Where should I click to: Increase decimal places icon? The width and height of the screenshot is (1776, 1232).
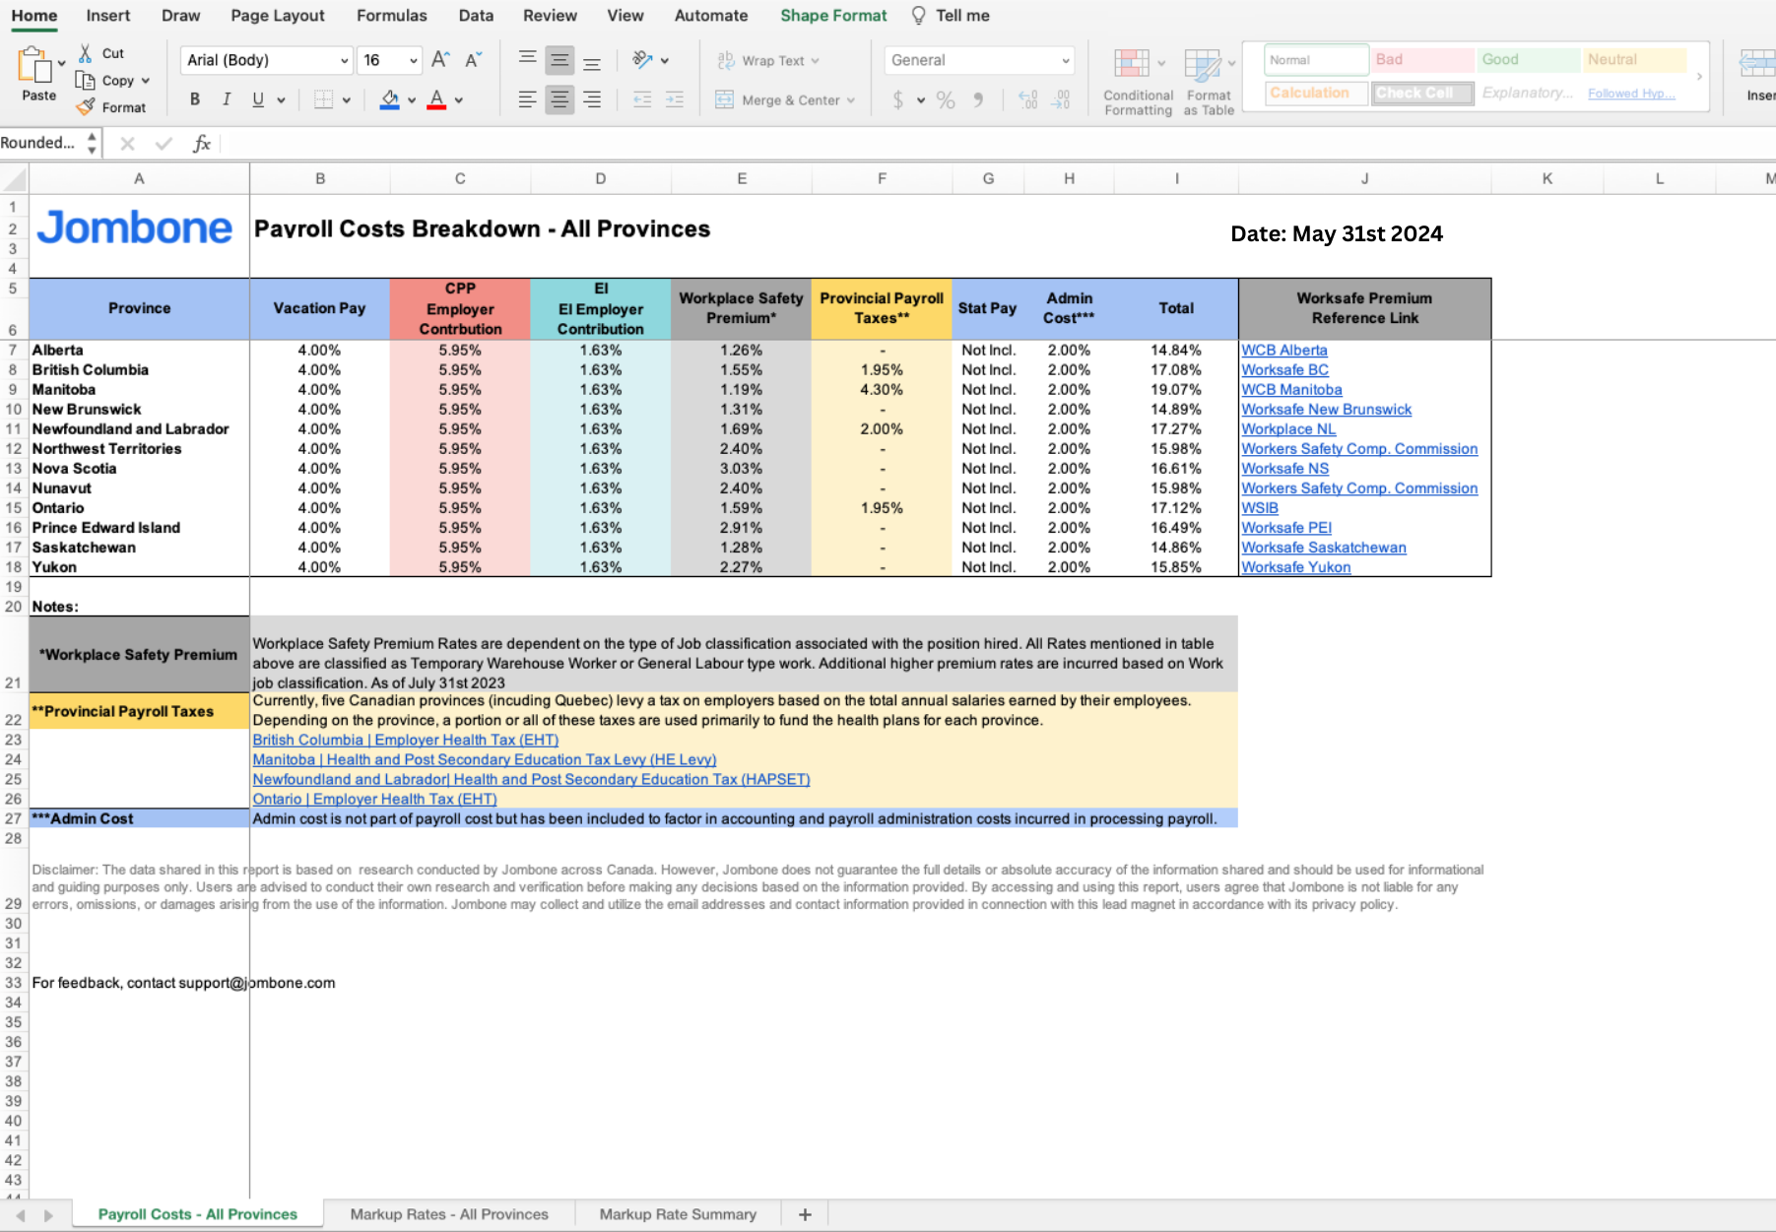pyautogui.click(x=1027, y=99)
